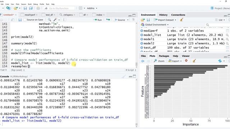Click the Source button
This screenshot has width=230, height=129.
point(120,20)
